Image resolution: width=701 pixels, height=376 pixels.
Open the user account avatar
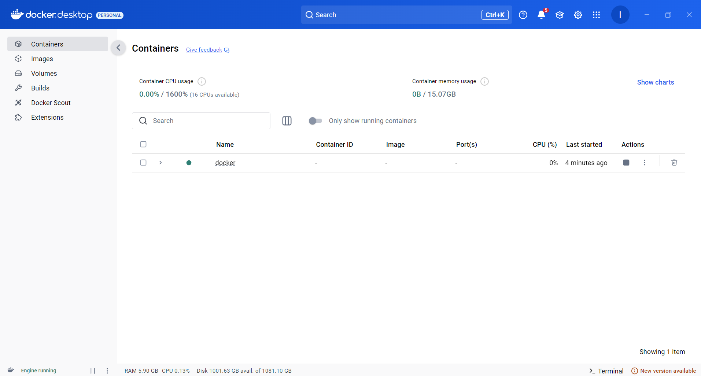[620, 15]
